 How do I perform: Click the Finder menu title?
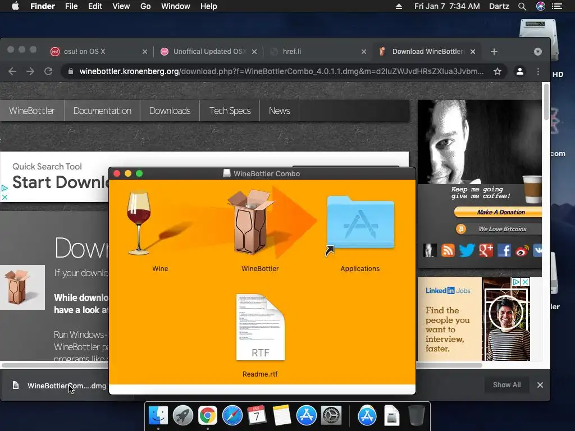43,6
